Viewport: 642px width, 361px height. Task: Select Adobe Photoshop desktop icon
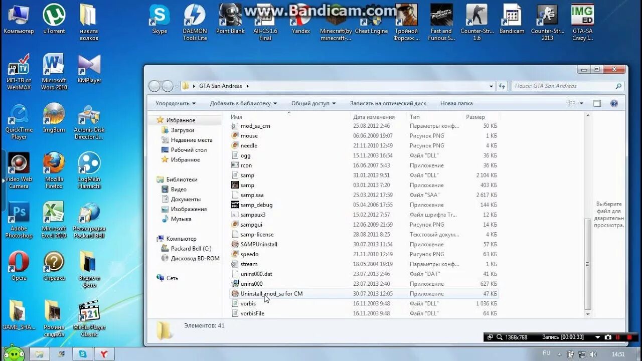coord(19,220)
